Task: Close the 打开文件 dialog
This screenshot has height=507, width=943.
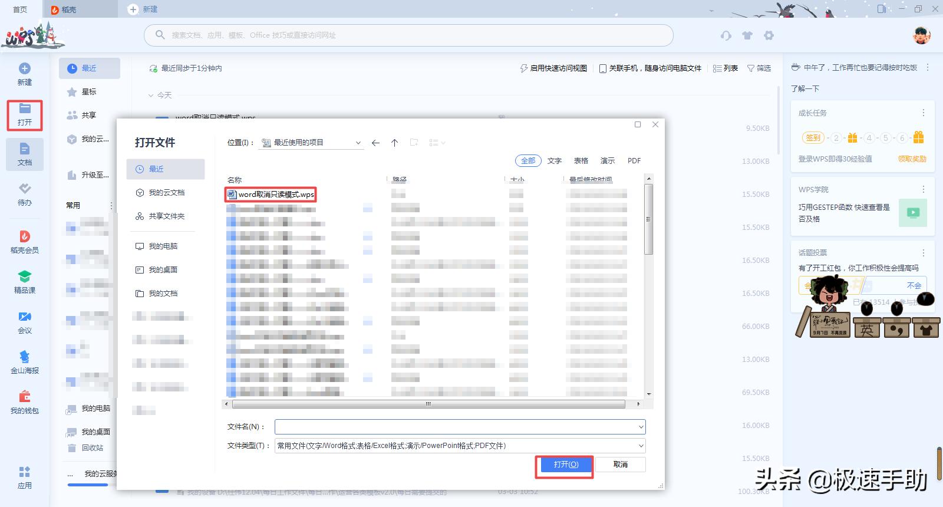Action: click(655, 124)
